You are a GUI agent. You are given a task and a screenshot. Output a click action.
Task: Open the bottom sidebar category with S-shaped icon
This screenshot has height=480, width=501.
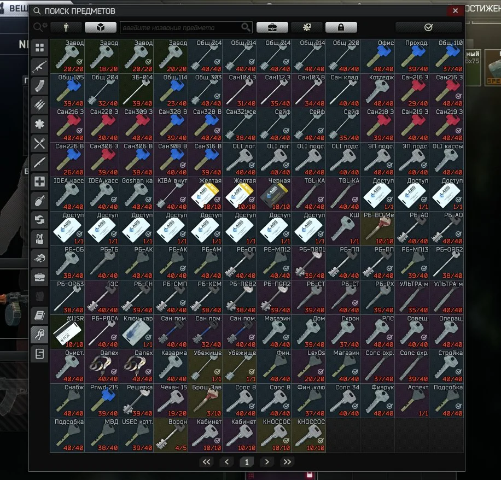tap(39, 354)
